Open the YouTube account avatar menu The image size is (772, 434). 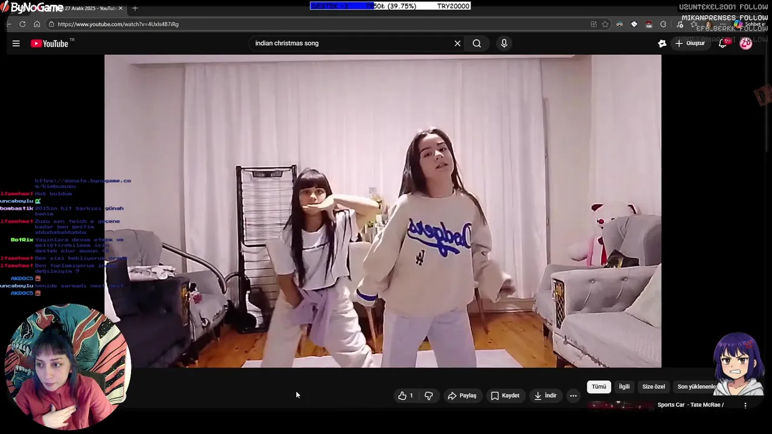click(x=746, y=43)
